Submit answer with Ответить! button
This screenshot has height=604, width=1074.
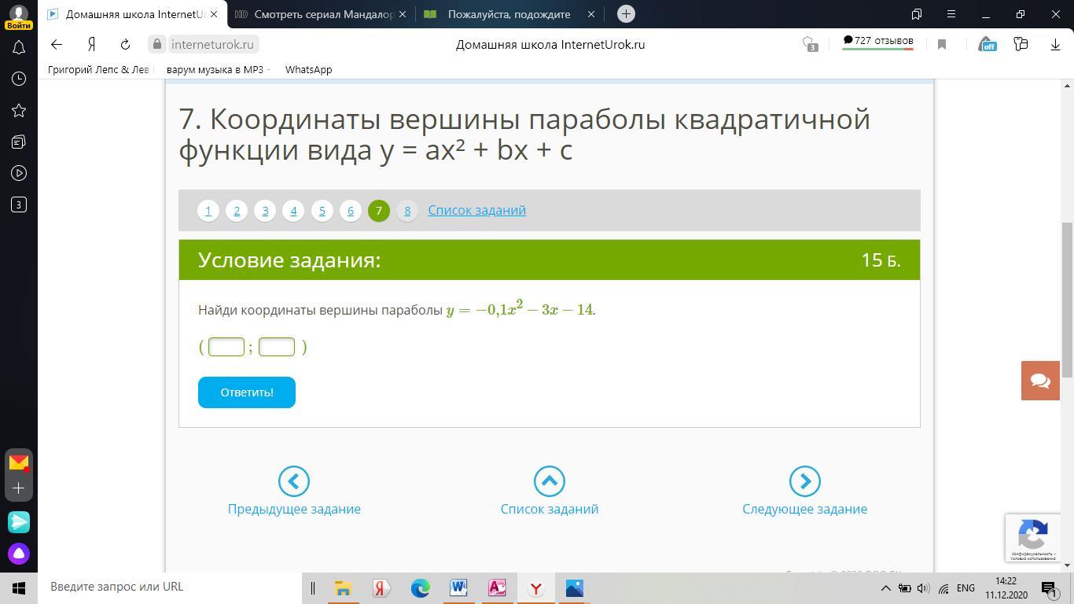click(x=247, y=392)
